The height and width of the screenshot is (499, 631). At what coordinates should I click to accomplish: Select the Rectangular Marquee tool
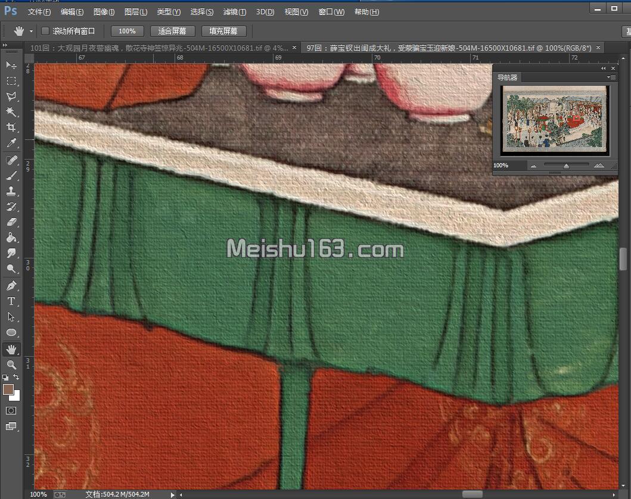point(11,81)
